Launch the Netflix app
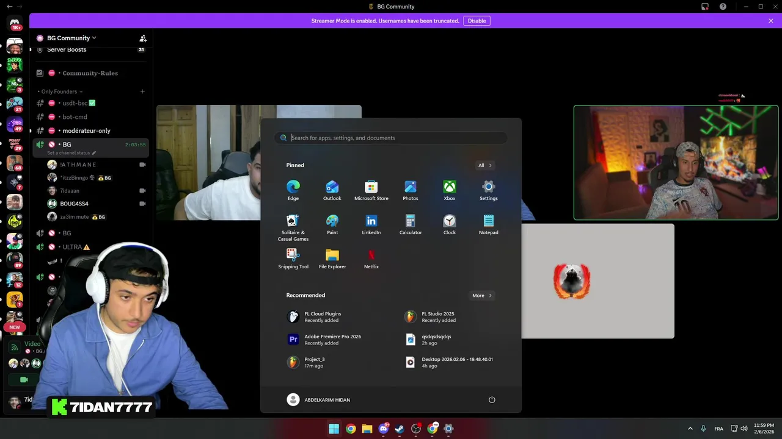The image size is (782, 439). tap(371, 259)
